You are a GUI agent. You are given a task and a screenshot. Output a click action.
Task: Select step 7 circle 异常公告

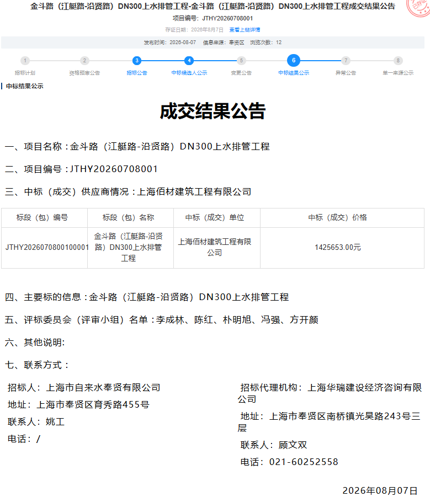coord(346,61)
